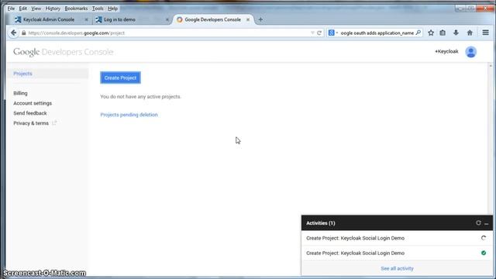This screenshot has height=279, width=496.
Task: Open the Bookmarks menu
Action: point(76,9)
